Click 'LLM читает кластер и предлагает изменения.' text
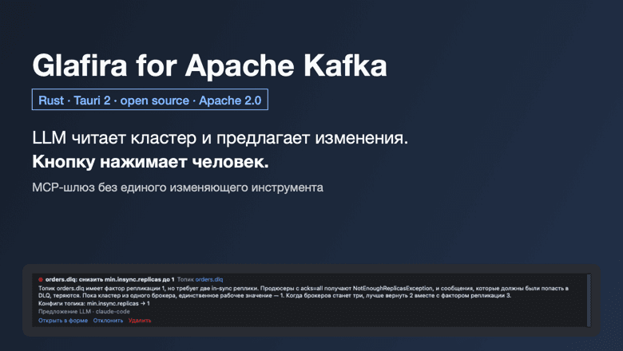This screenshot has width=623, height=351. tap(220, 138)
